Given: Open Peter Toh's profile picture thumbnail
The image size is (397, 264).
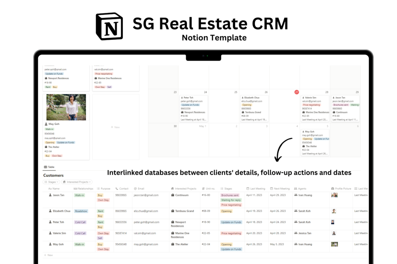Looking at the screenshot, I should (x=333, y=222).
